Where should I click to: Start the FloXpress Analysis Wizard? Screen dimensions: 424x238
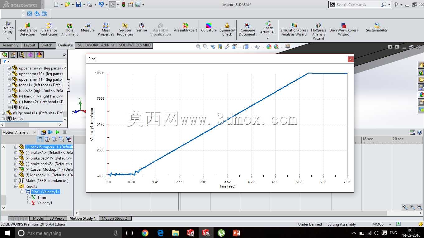tap(318, 31)
